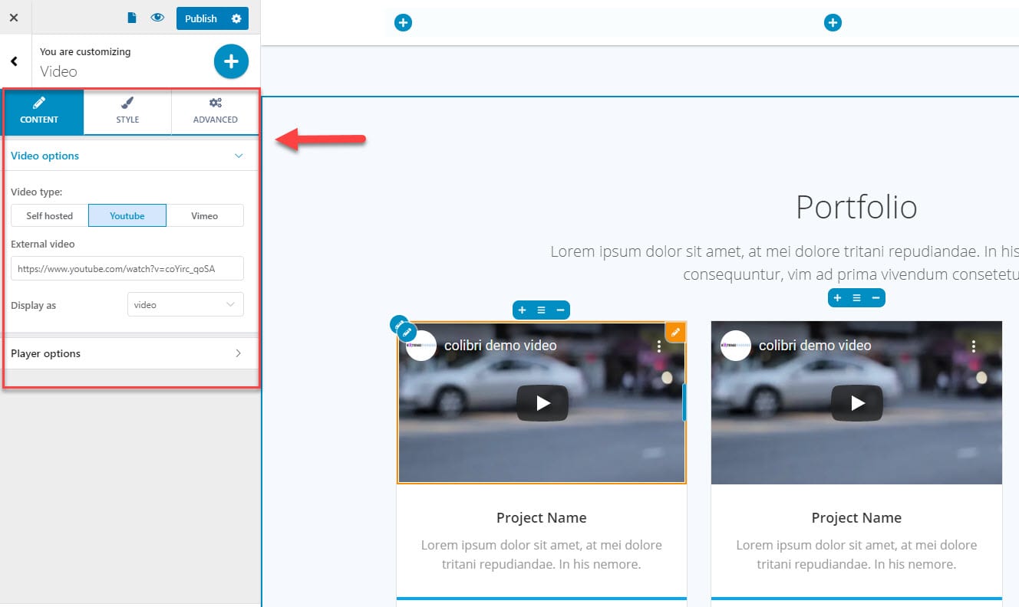Open the preview eye icon in the header
Image resolution: width=1019 pixels, height=607 pixels.
click(157, 17)
